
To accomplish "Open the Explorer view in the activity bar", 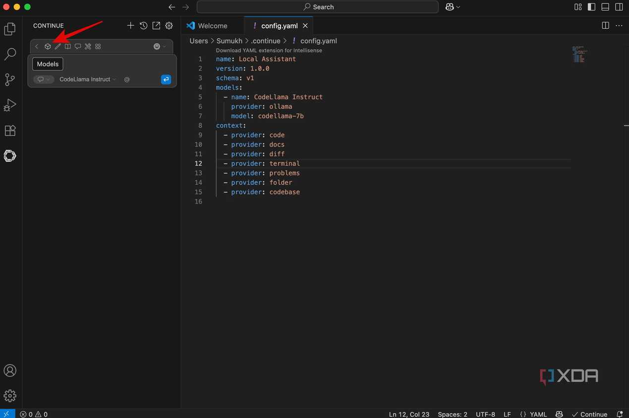I will pos(10,29).
